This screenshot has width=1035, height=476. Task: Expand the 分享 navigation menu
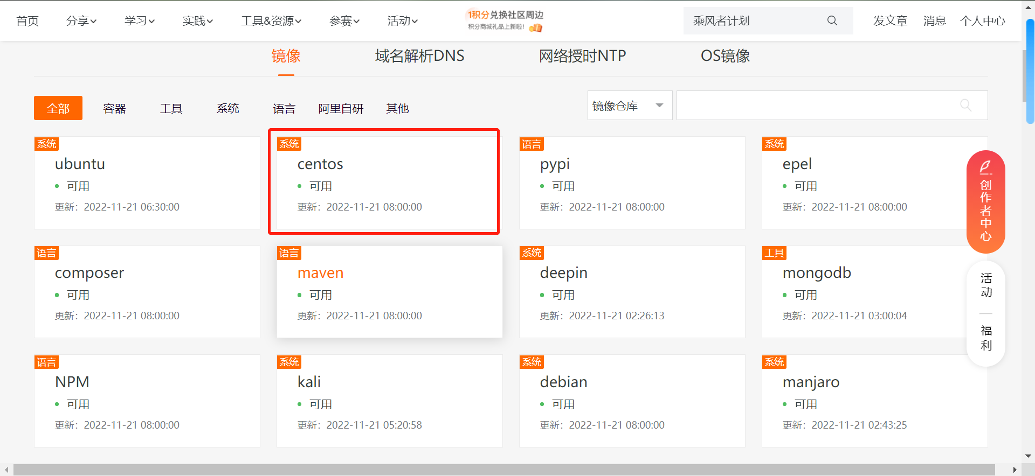[x=81, y=21]
